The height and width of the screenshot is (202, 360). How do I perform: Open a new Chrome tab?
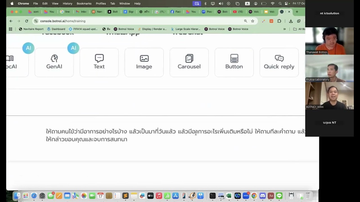click(297, 12)
